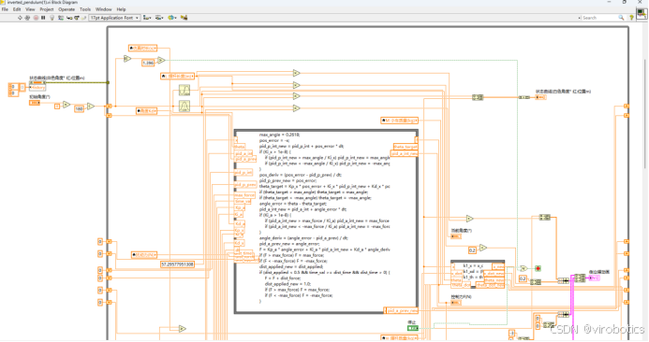This screenshot has height=342, width=649.
Task: Click the Step Over icon
Action: pos(77,18)
